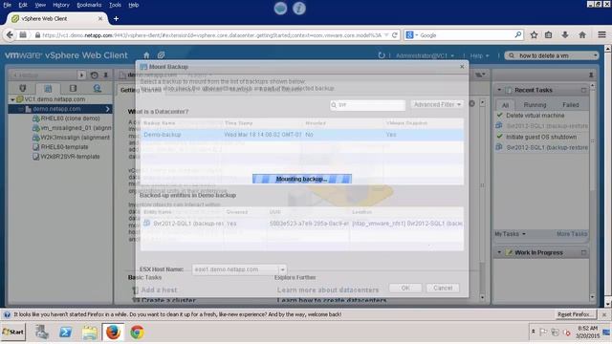The height and width of the screenshot is (344, 612).
Task: Show Failed tasks tab
Action: click(x=570, y=105)
